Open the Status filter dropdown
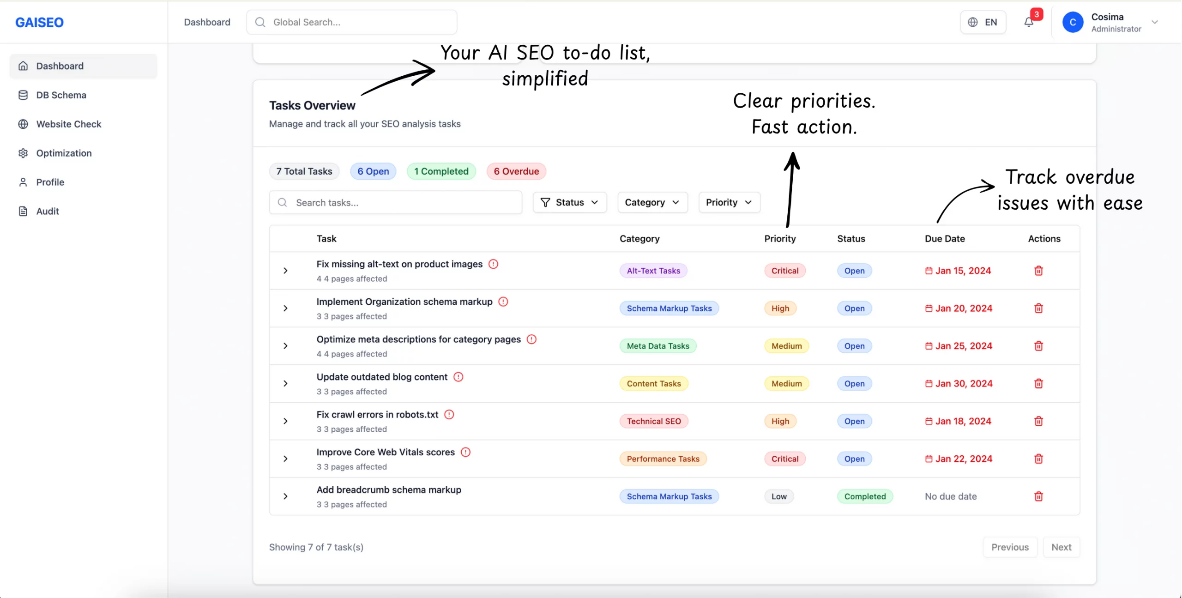 click(569, 202)
